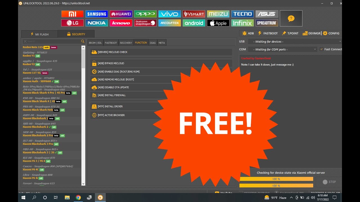This screenshot has height=202, width=360.
Task: Click the search magnifier icon
Action: pos(83,41)
